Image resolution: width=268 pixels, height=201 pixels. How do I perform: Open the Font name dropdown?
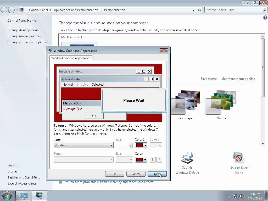point(83,159)
